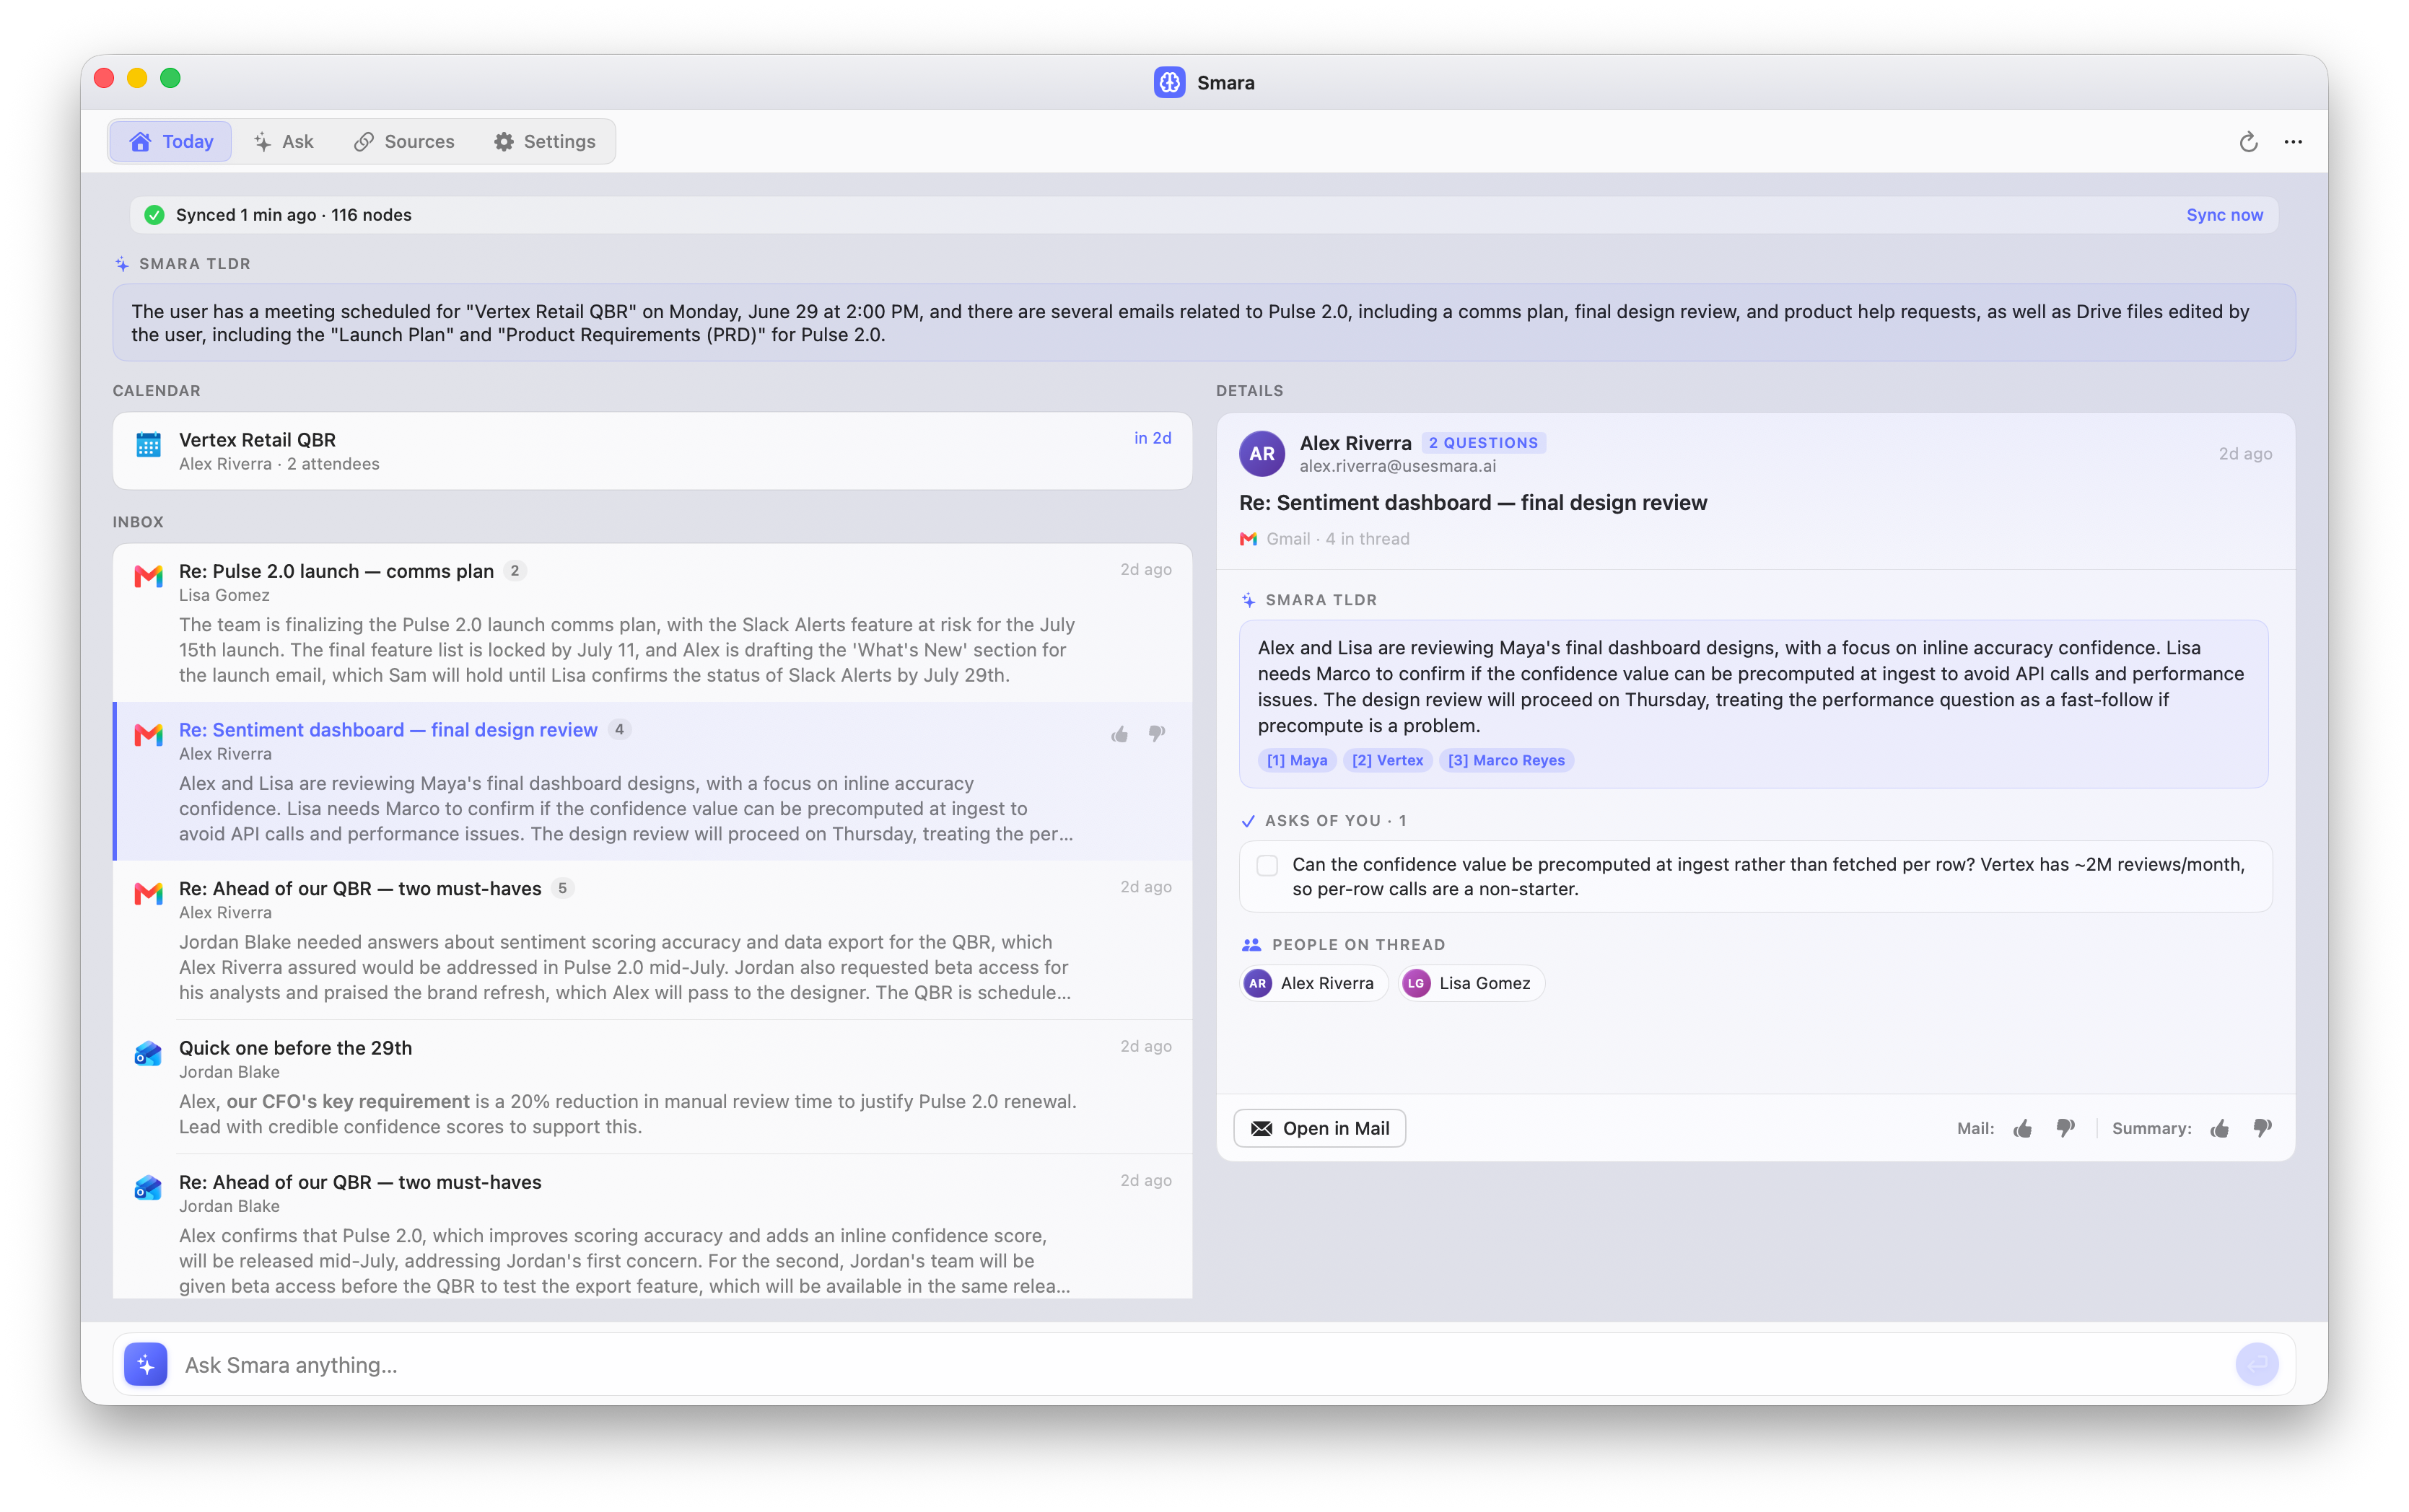Open the Ask tab
Screen dimensions: 2409x1512
pyautogui.click(x=283, y=141)
